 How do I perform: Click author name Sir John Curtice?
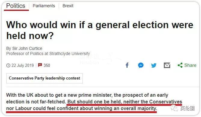[27, 48]
